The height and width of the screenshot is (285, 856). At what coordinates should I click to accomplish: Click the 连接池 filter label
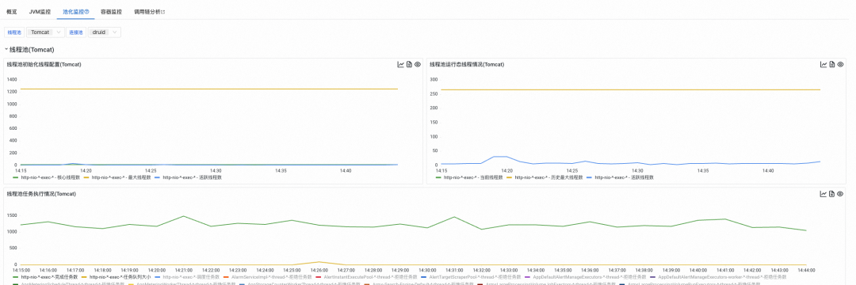(x=76, y=32)
